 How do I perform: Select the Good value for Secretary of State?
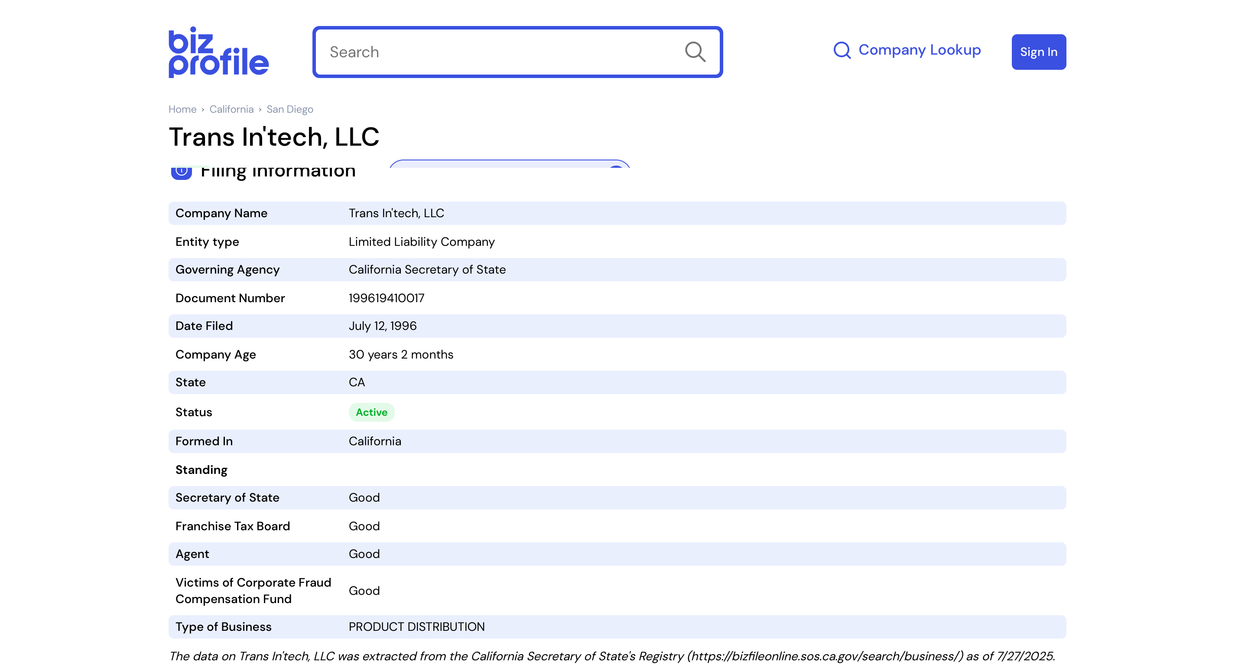(x=364, y=497)
